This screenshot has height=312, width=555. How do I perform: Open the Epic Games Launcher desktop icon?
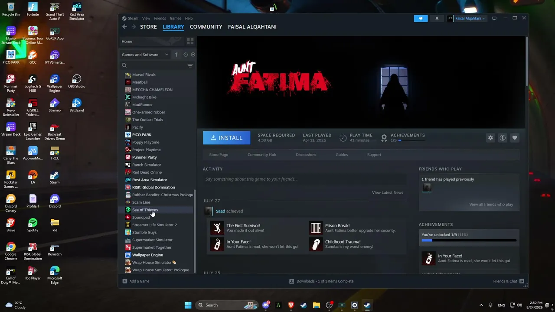[x=33, y=131]
